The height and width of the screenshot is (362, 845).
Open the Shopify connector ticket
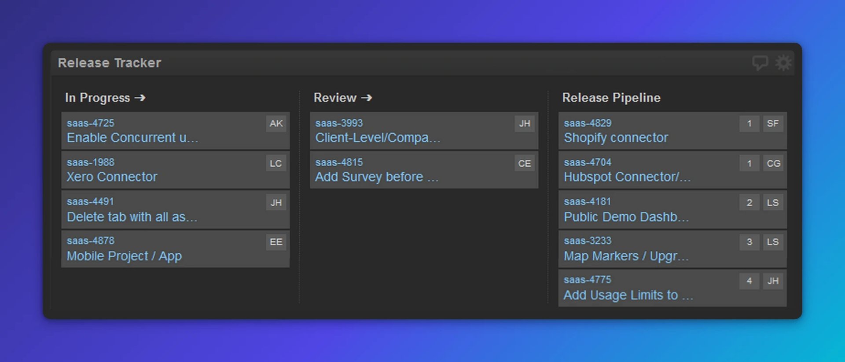(616, 138)
